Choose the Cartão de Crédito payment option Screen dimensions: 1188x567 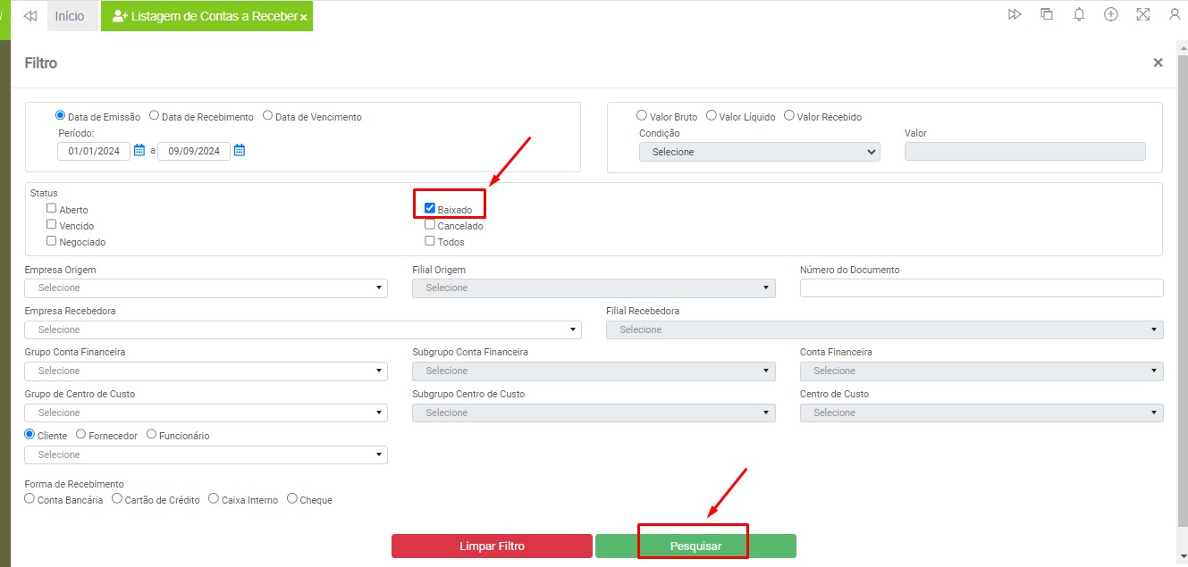coord(117,499)
